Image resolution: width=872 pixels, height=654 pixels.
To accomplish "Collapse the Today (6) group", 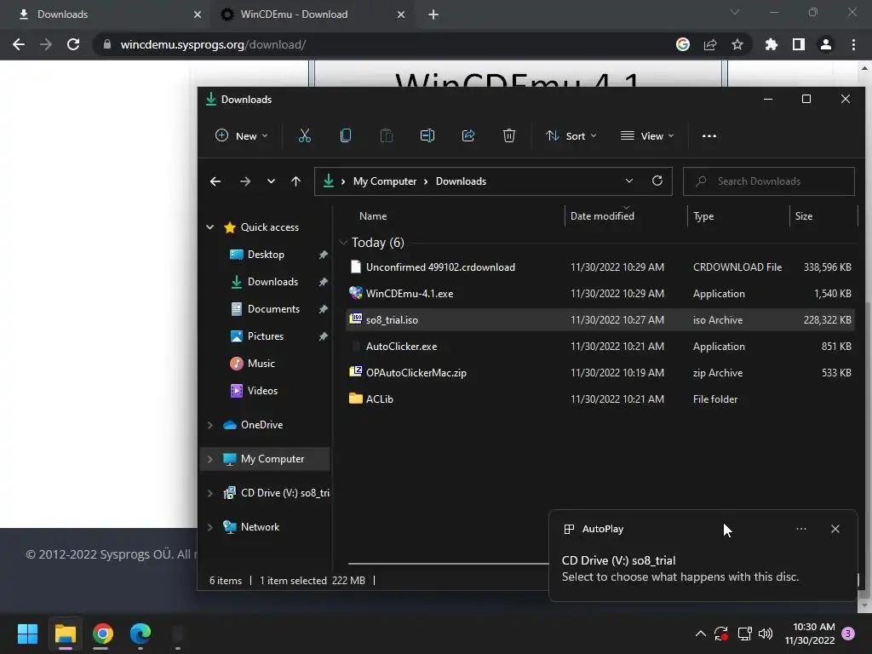I will click(343, 243).
